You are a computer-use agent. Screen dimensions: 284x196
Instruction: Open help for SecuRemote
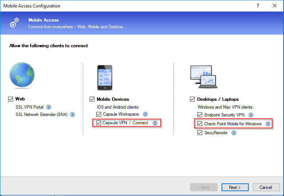234,133
